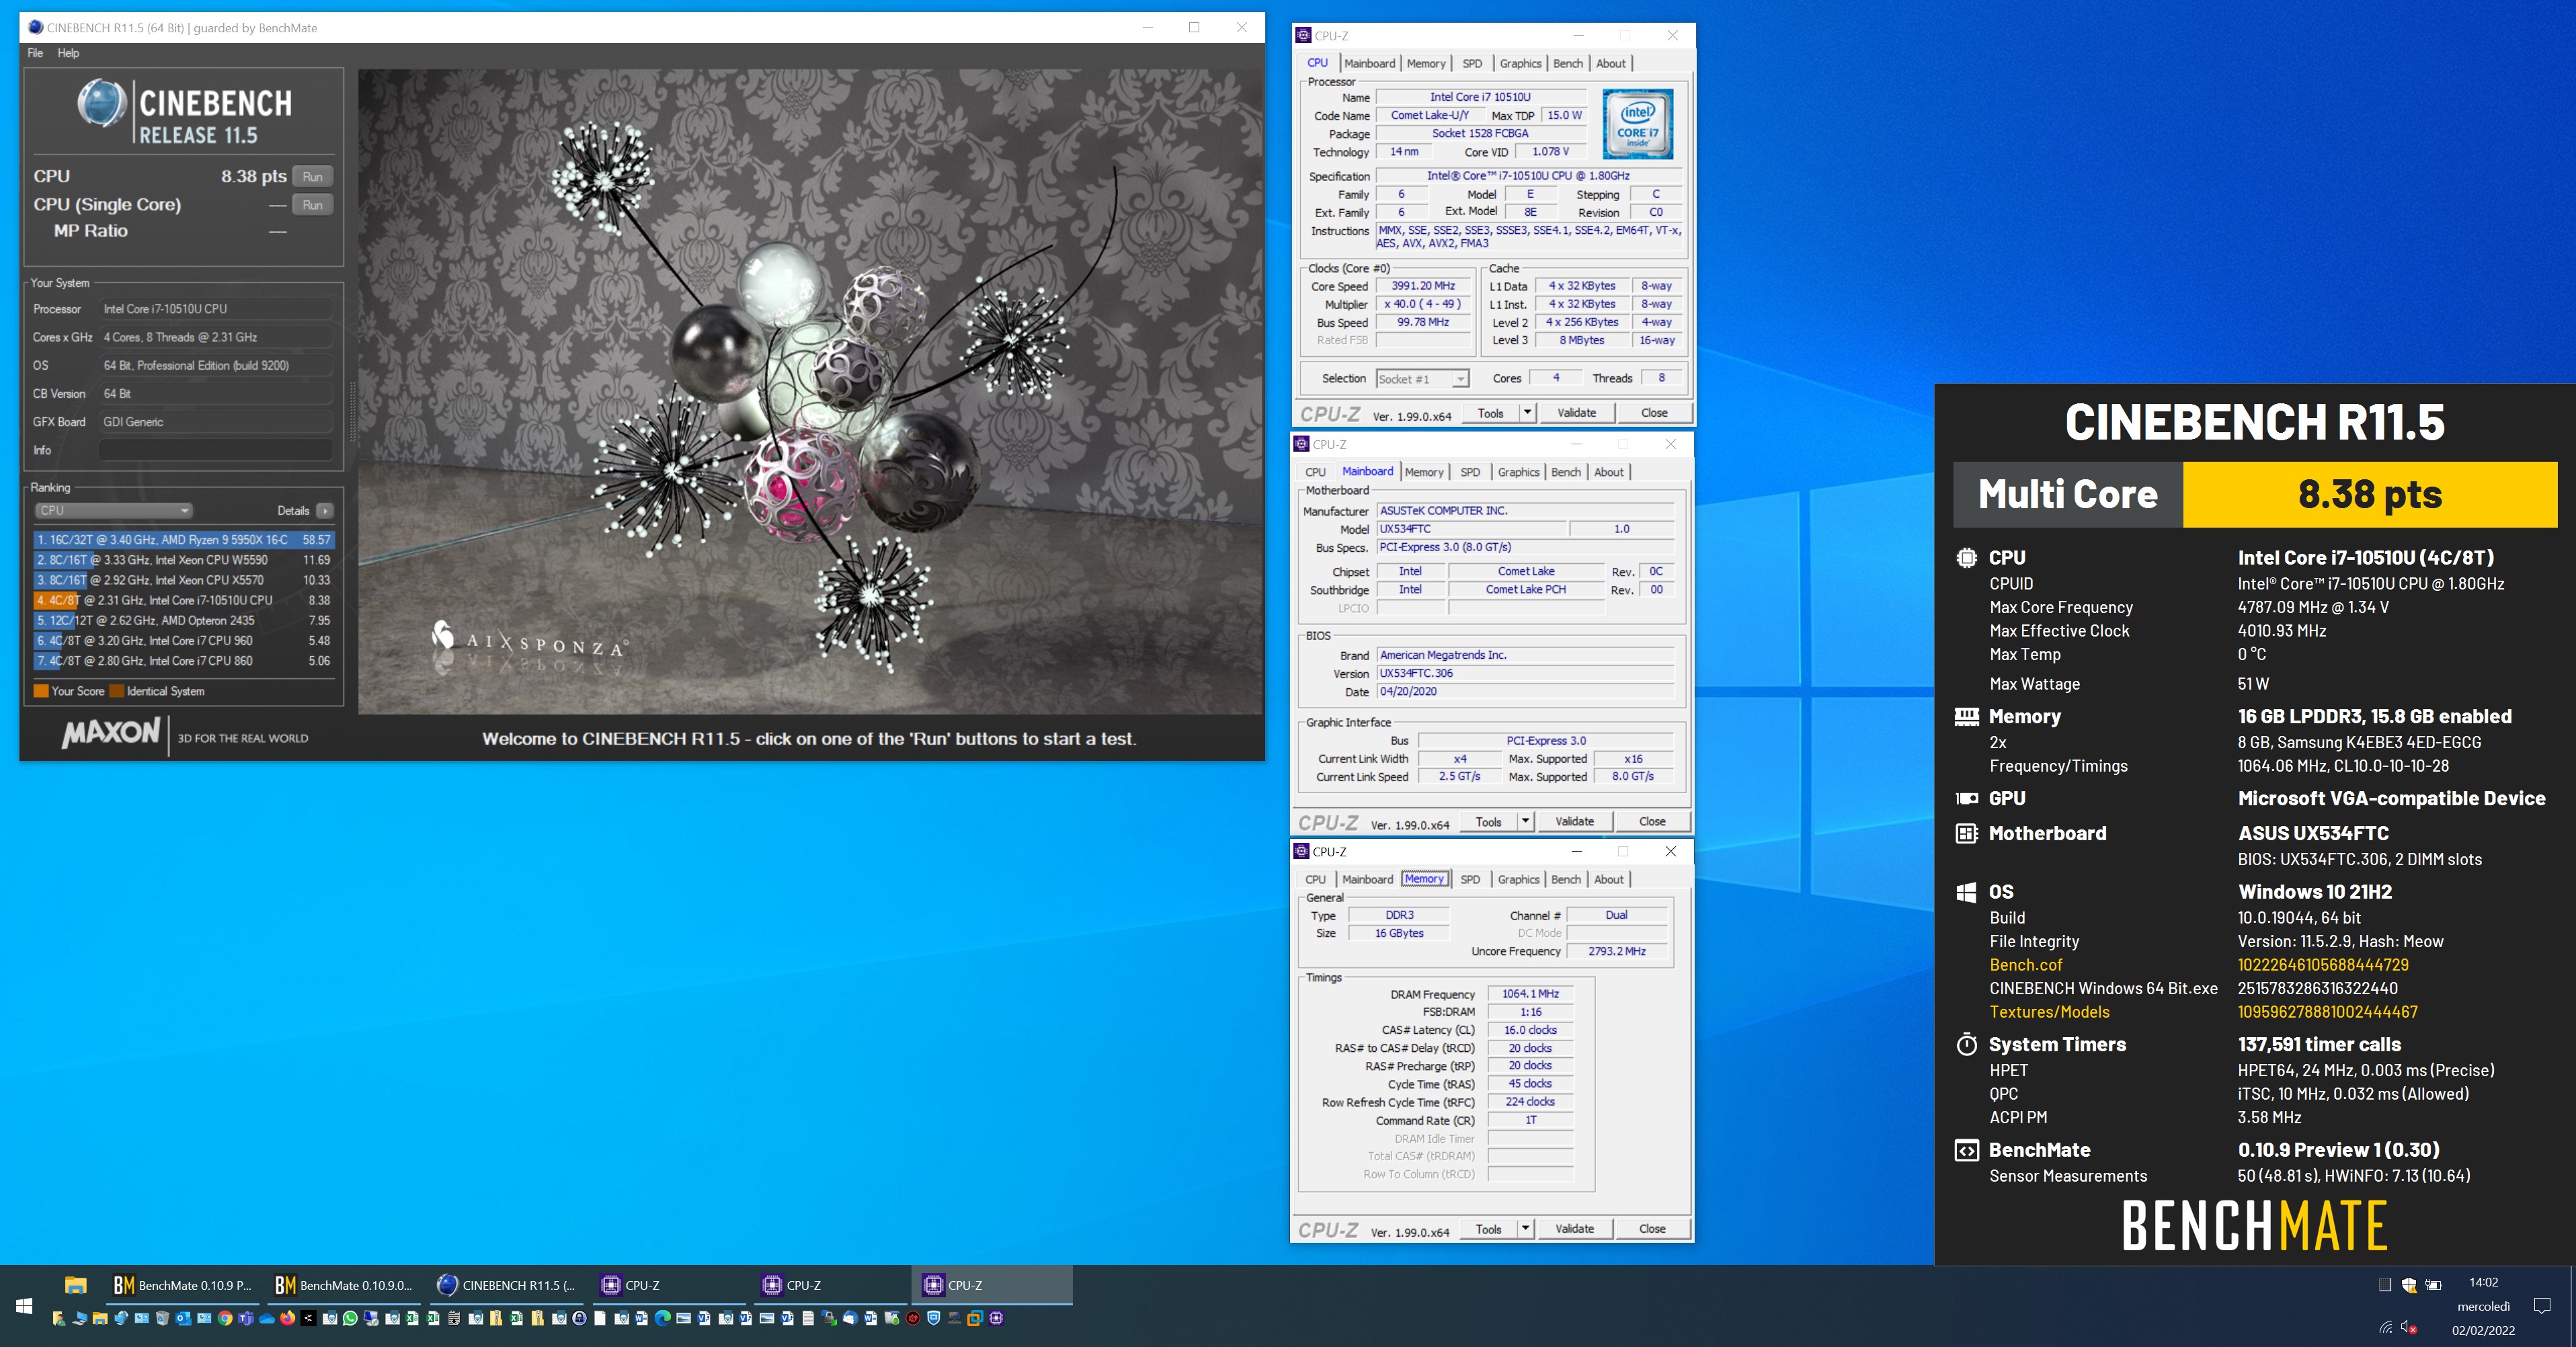
Task: Open the Help menu in Cinebench
Action: point(68,53)
